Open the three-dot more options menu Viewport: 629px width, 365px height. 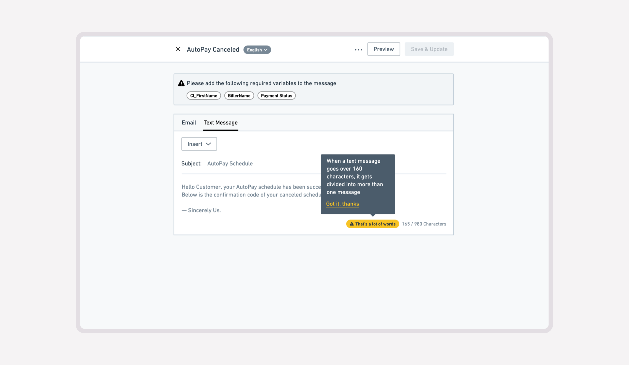click(x=358, y=50)
